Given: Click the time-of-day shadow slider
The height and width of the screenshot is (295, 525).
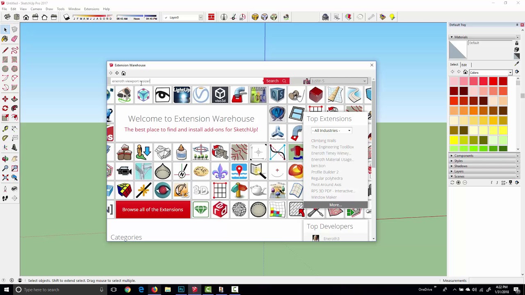Looking at the screenshot, I should tap(137, 18).
